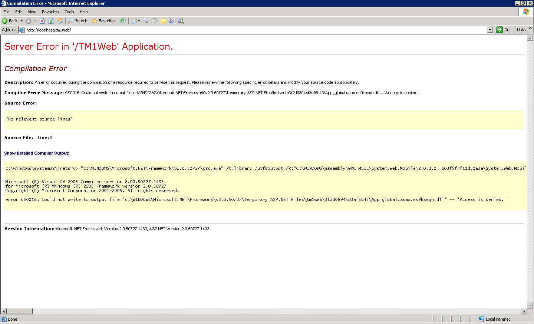This screenshot has width=534, height=324.
Task: Open the Search pane
Action: coord(78,21)
